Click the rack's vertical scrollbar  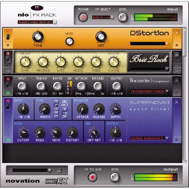pos(184,95)
